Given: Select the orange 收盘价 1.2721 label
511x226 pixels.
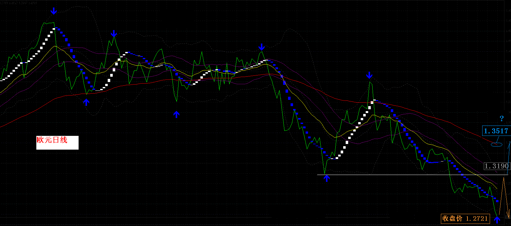Looking at the screenshot, I should (x=465, y=218).
